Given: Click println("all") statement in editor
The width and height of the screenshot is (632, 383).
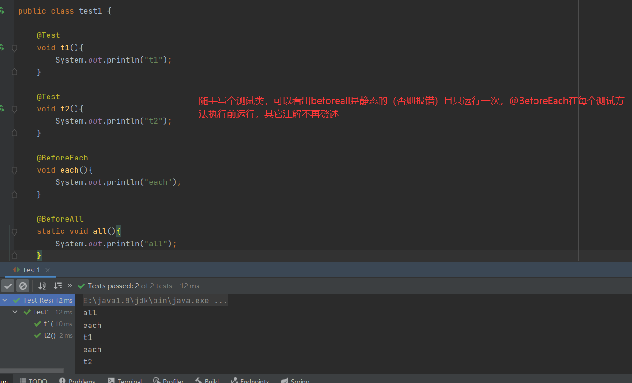Looking at the screenshot, I should [x=116, y=244].
